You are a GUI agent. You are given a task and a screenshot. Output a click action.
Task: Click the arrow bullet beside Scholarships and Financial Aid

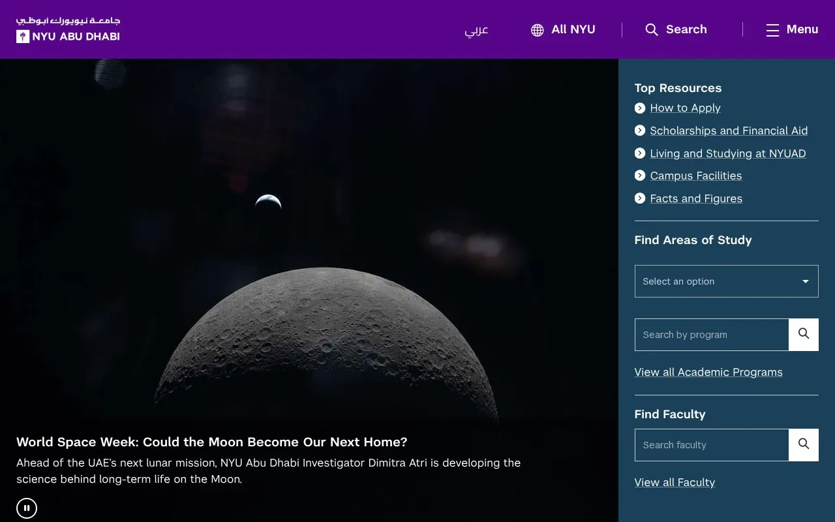[640, 130]
